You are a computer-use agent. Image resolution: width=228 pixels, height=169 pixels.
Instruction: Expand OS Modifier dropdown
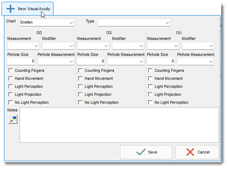coord(128,46)
